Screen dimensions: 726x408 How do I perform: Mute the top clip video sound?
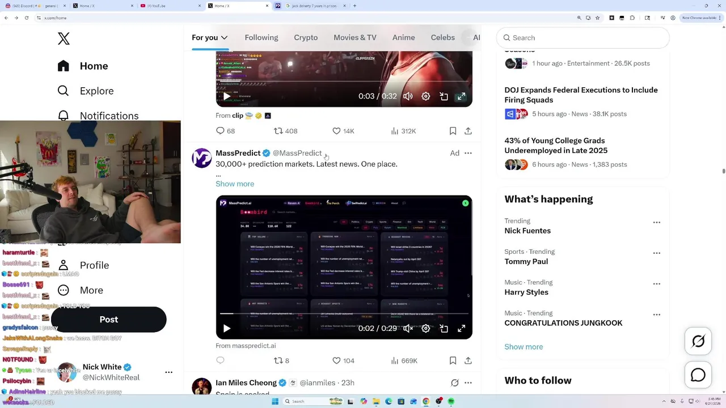click(408, 96)
